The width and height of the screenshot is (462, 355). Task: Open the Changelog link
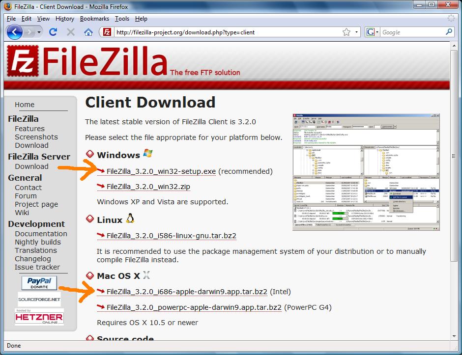click(33, 259)
